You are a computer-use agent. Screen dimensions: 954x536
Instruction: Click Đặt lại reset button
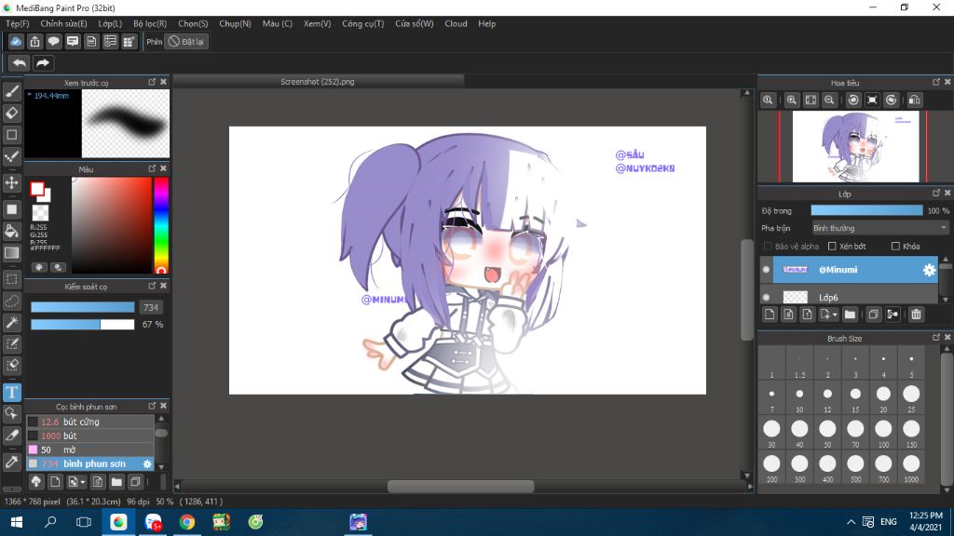click(186, 41)
